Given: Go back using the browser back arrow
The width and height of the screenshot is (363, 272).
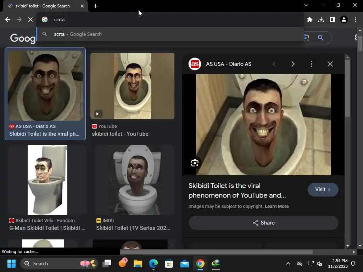Looking at the screenshot, I should [8, 20].
